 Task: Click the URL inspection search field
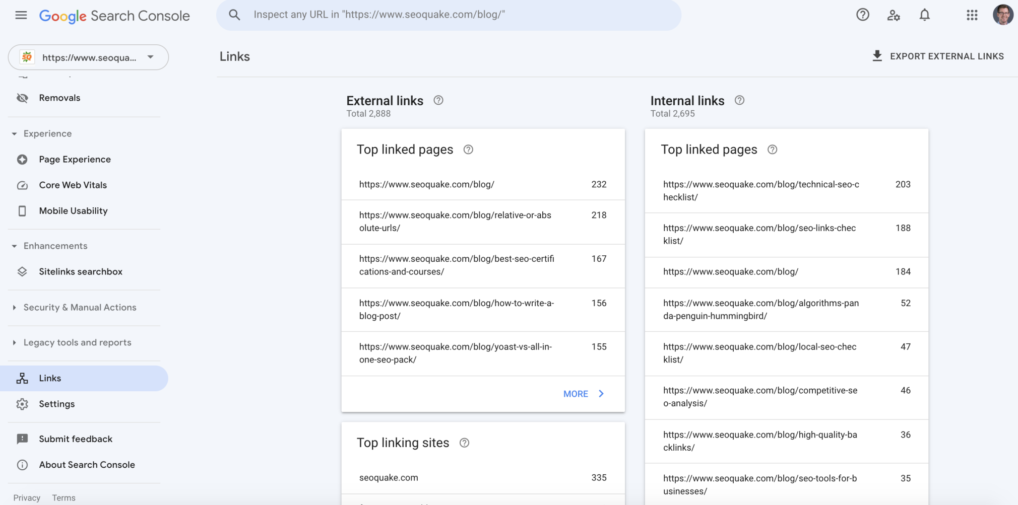click(x=449, y=15)
